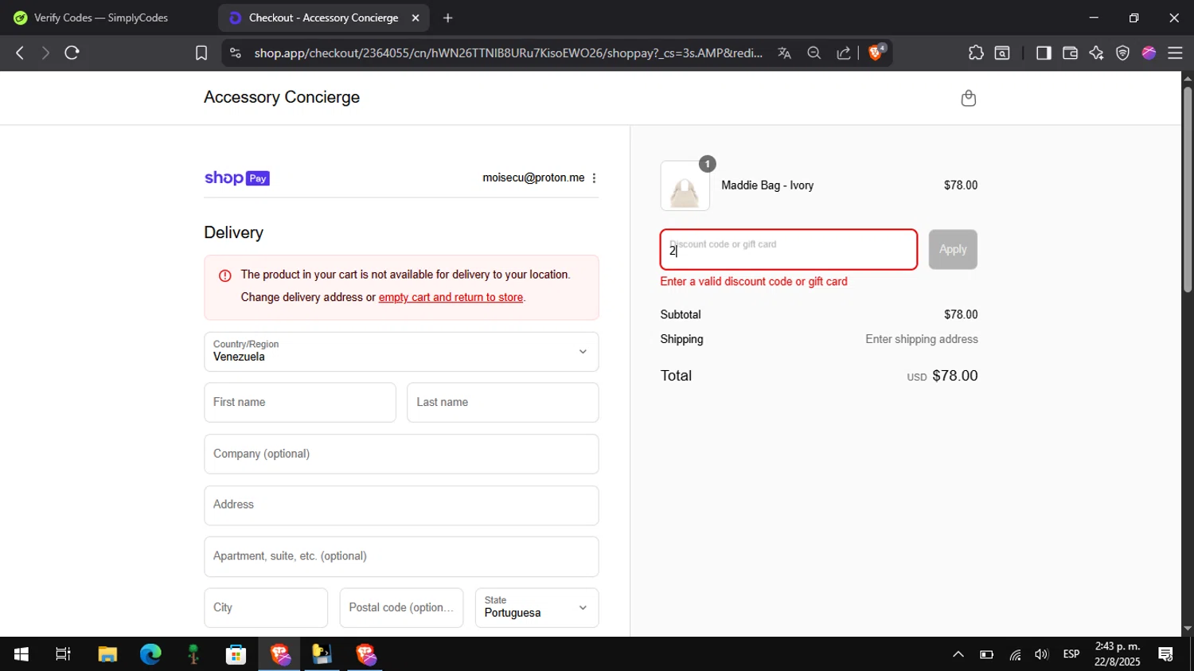Click the browser forward arrow

click(x=45, y=53)
